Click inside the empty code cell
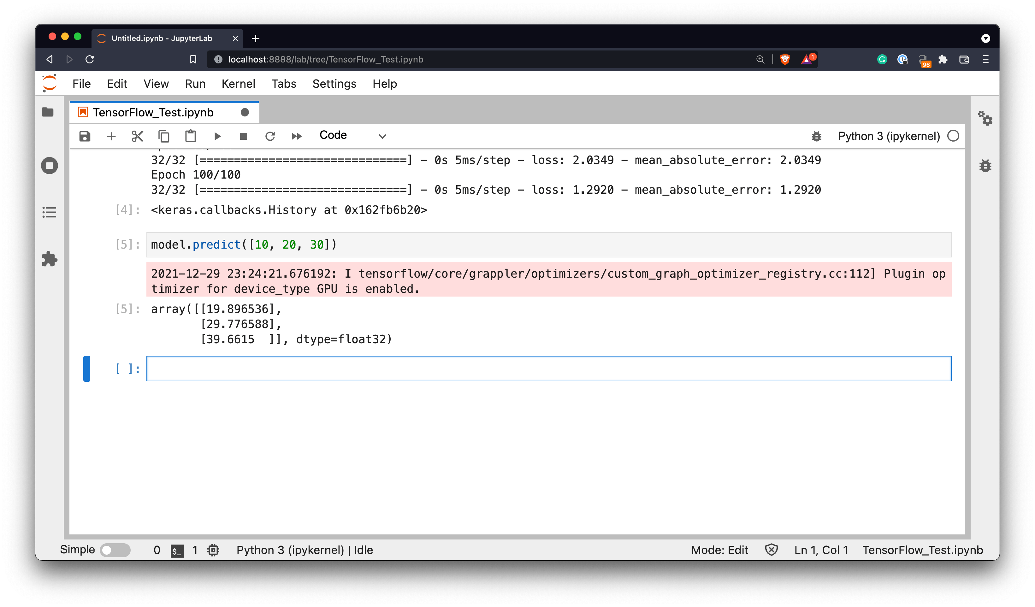Viewport: 1035px width, 607px height. tap(548, 368)
